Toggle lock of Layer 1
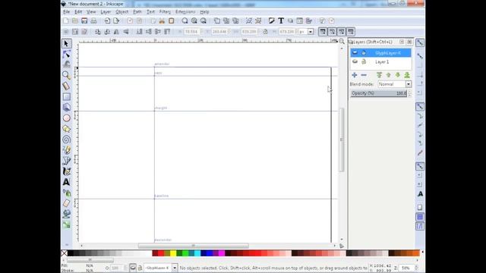The height and width of the screenshot is (273, 486). [364, 62]
